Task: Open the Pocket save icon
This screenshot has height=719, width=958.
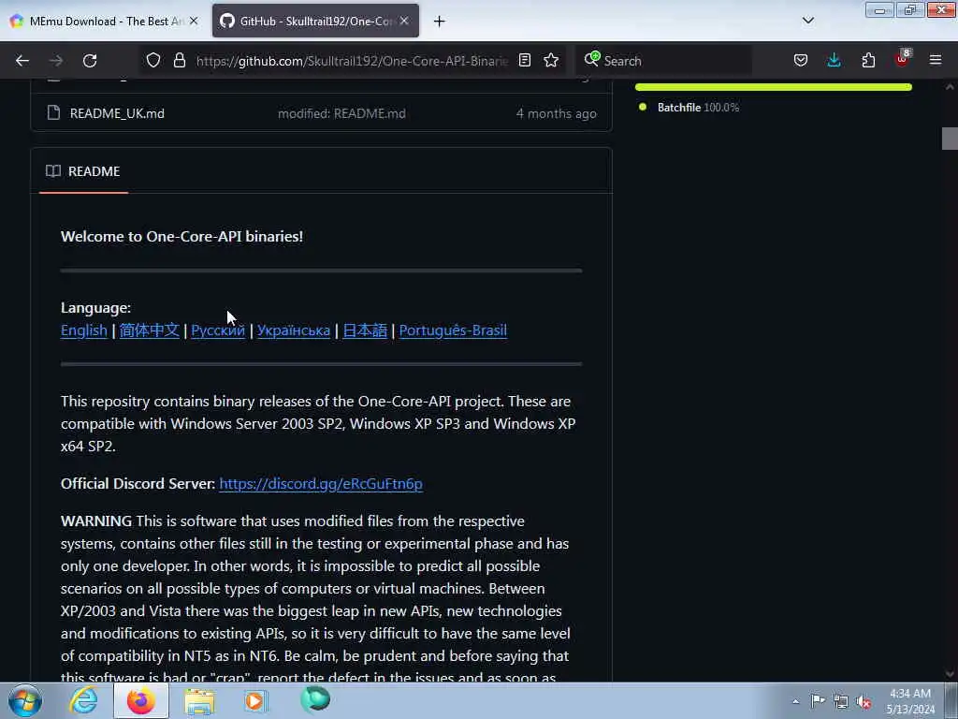Action: click(x=801, y=60)
